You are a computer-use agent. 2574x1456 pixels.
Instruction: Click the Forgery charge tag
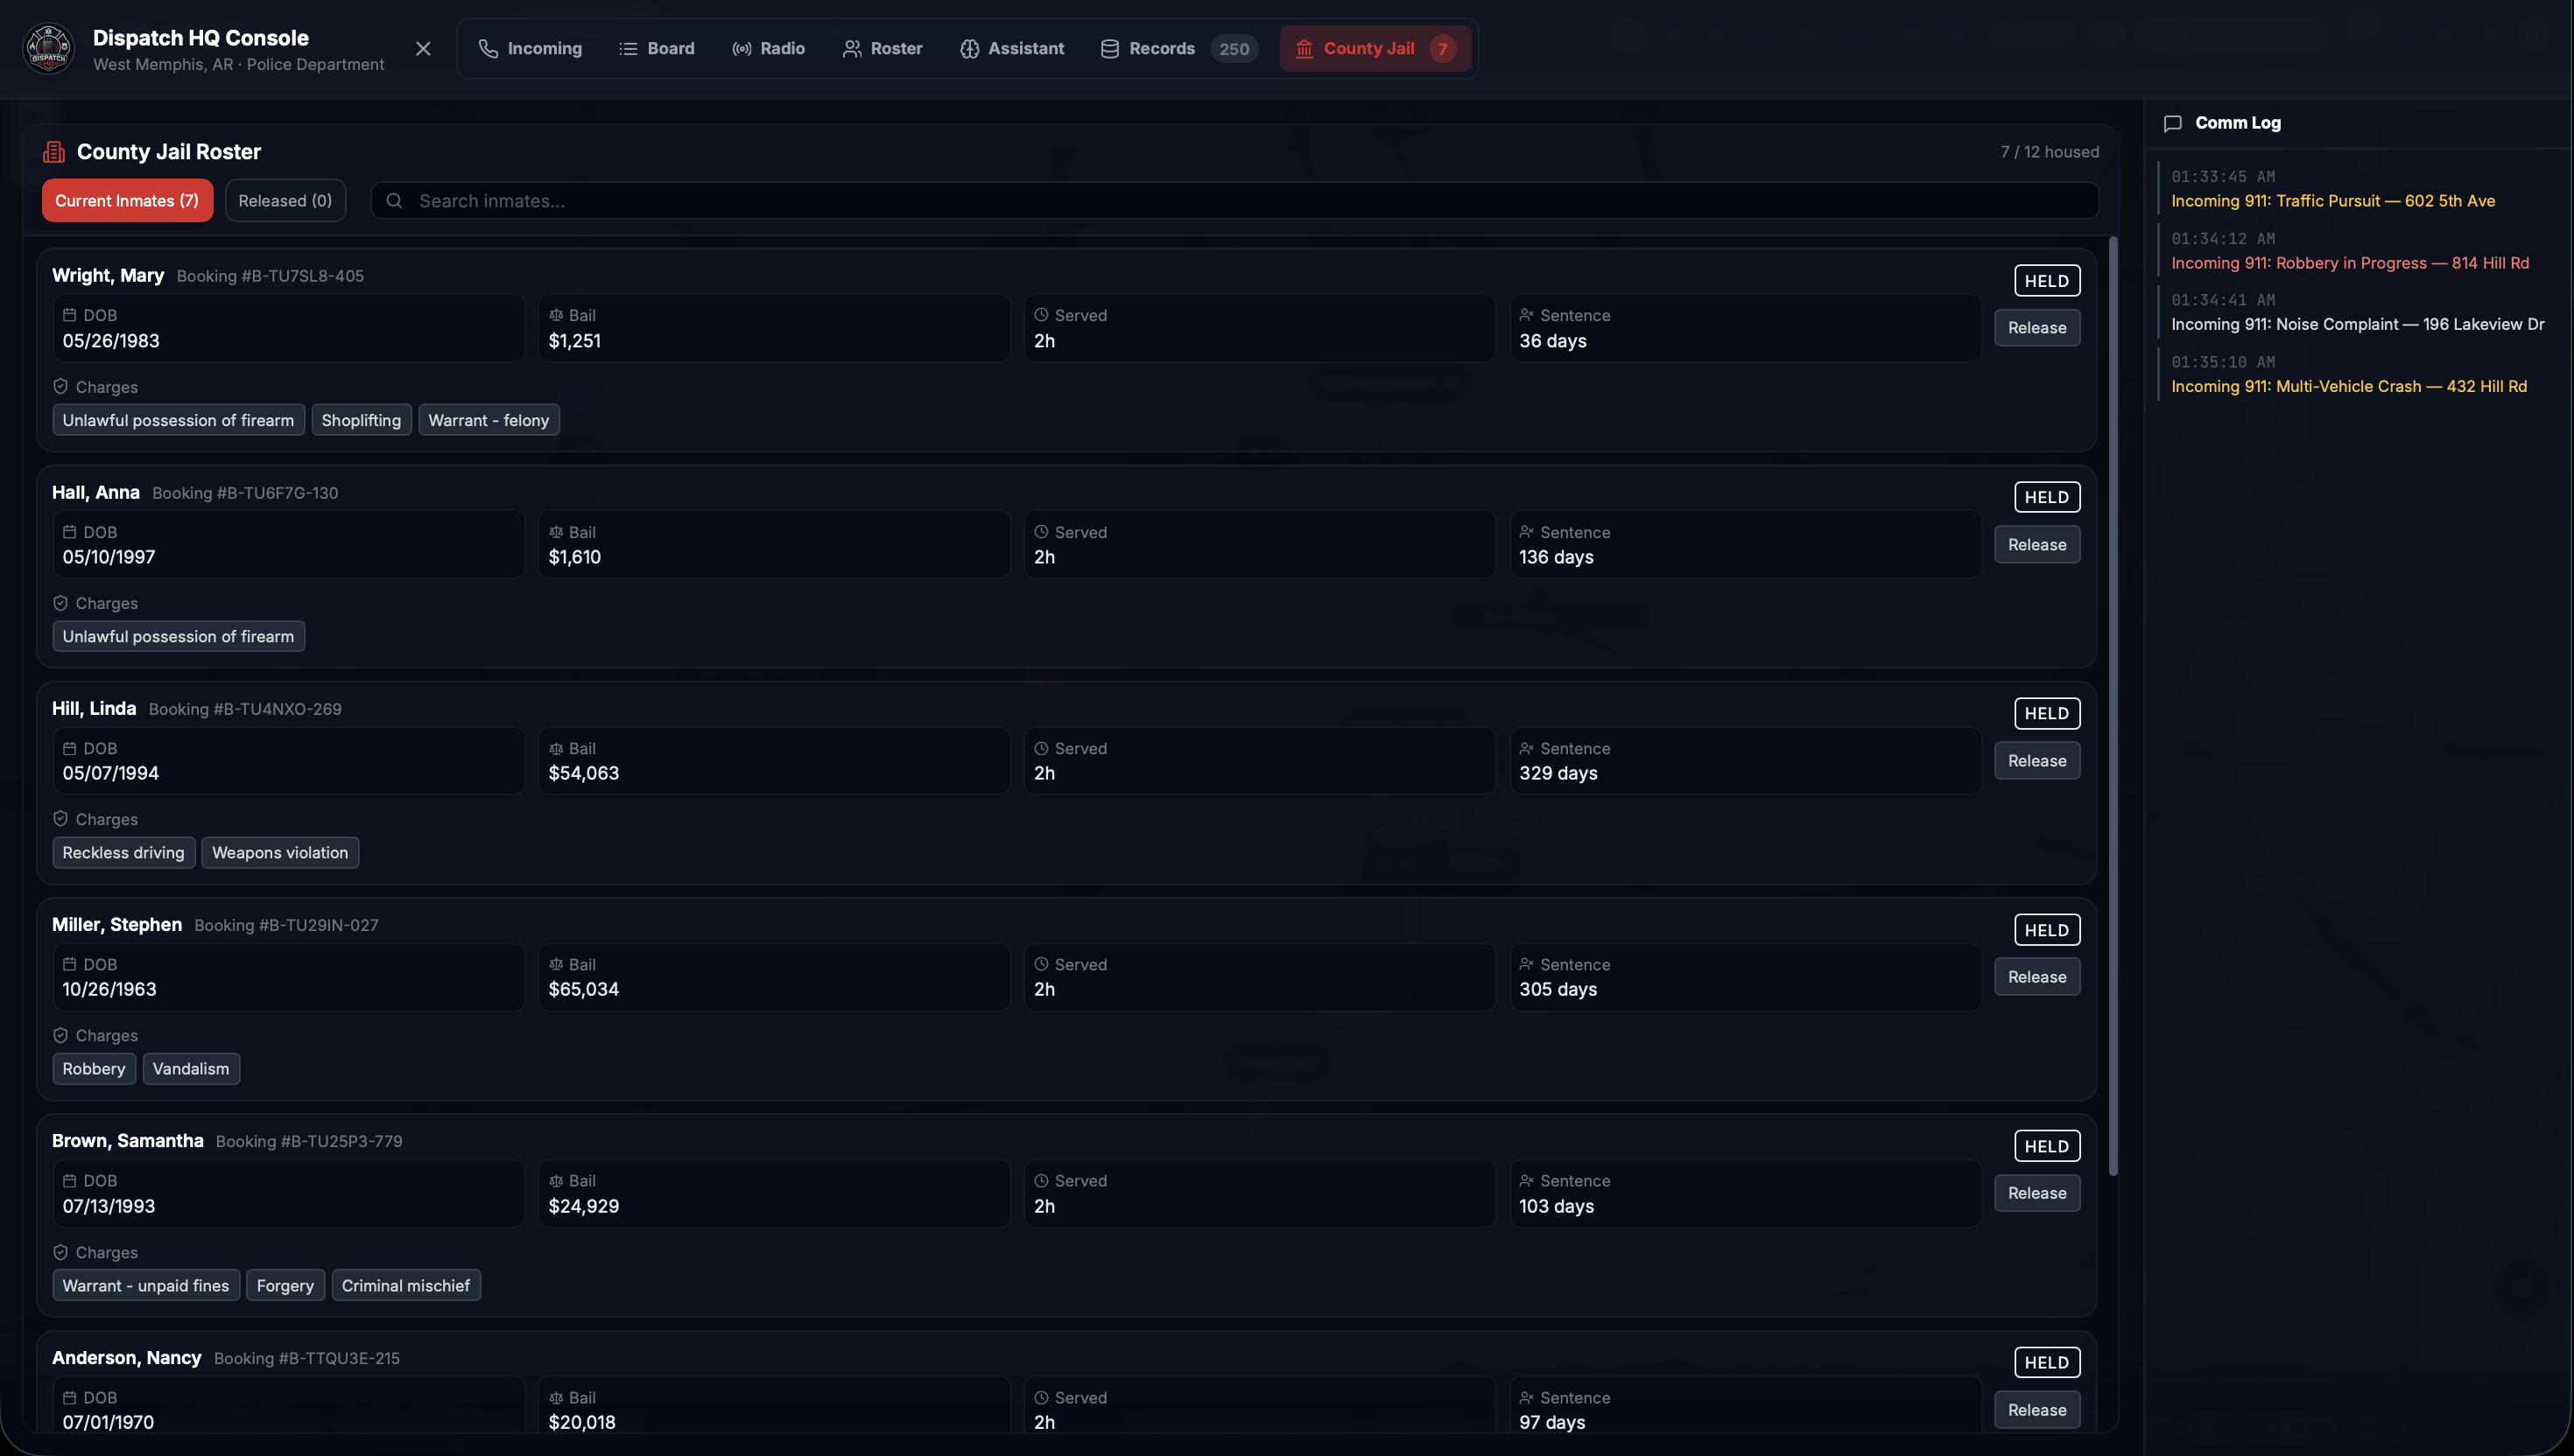tap(285, 1286)
